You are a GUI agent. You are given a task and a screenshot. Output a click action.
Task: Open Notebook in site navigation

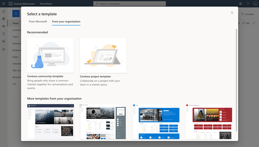tap(17, 50)
